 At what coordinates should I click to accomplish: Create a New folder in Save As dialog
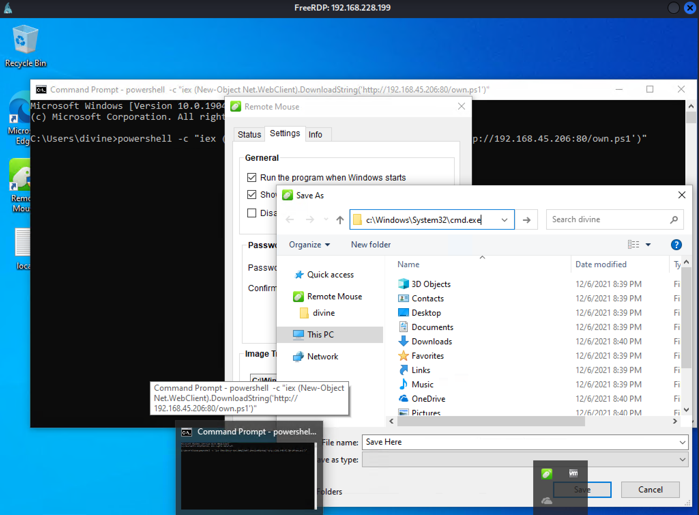click(x=371, y=245)
